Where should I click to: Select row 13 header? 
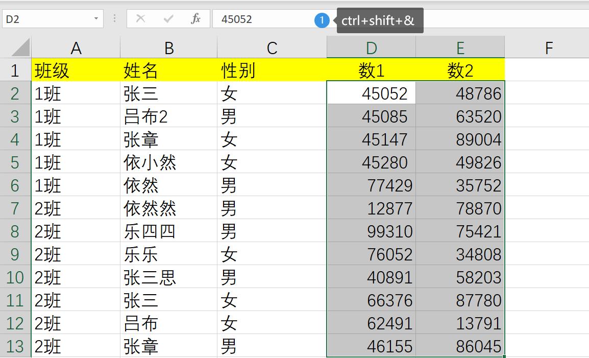(x=15, y=346)
